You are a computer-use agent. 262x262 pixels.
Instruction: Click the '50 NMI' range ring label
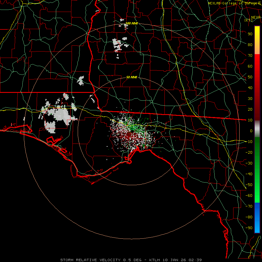(x=132, y=77)
